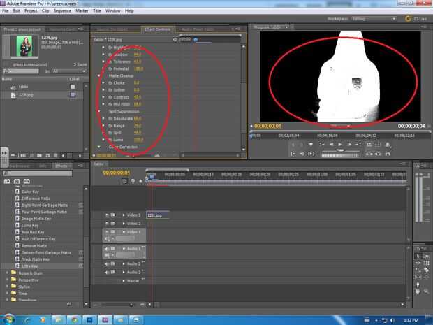Toggle Range animation stopwatch
The image size is (433, 325).
tap(110, 126)
